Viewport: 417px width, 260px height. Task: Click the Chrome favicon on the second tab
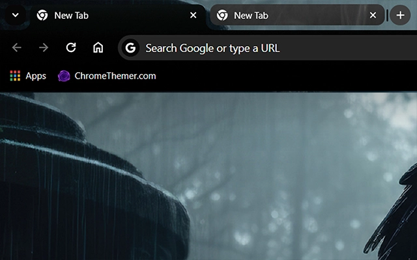222,16
